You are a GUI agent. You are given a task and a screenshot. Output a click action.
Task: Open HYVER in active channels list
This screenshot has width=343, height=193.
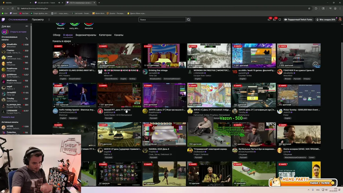15,127
